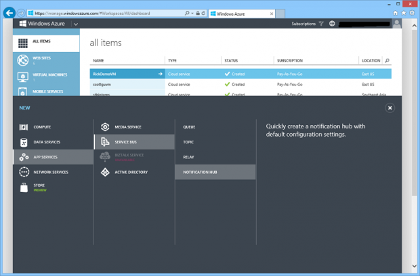Click the Active Directory diamond icon
Viewport: 420px width, 276px height.
(105, 172)
